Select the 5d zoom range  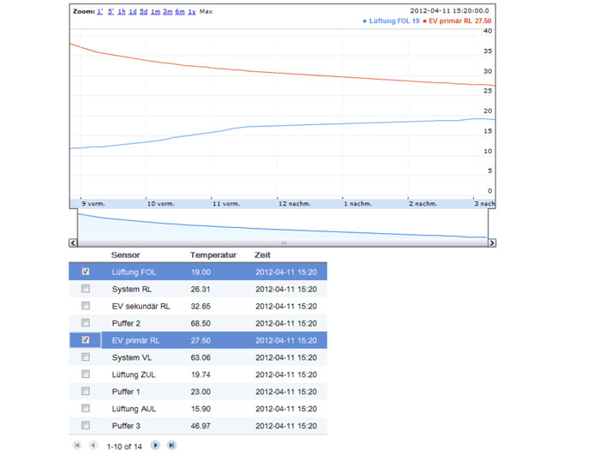point(144,12)
